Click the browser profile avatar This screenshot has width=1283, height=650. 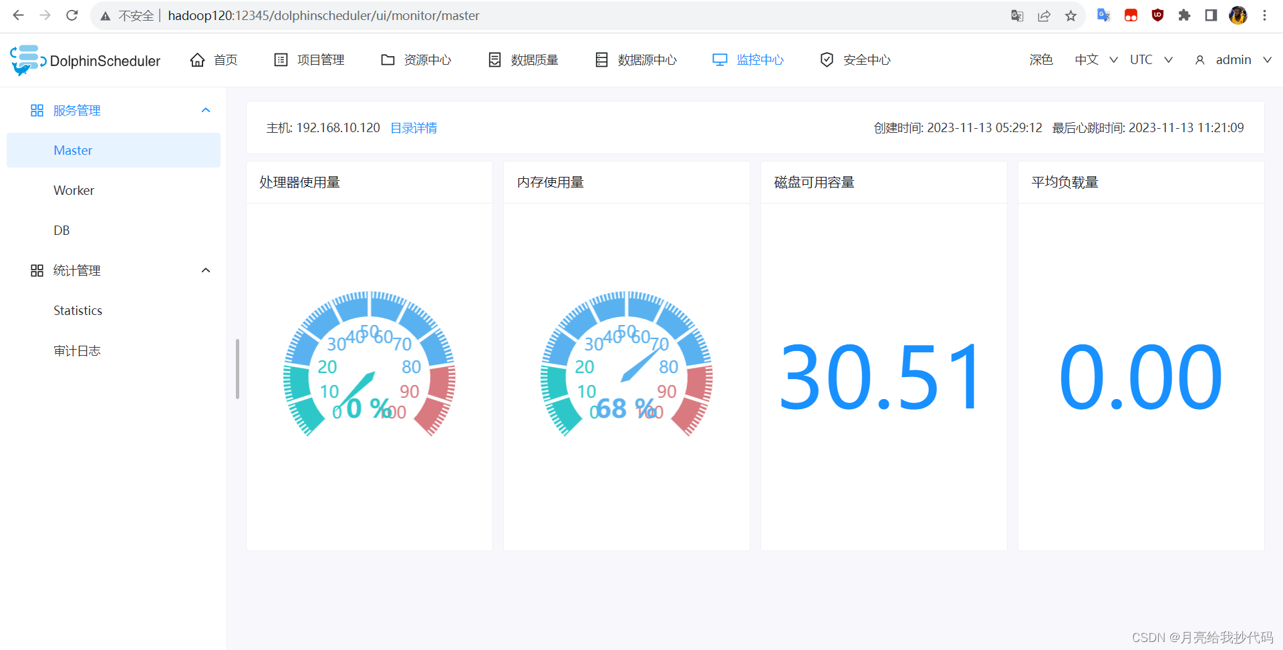1238,15
